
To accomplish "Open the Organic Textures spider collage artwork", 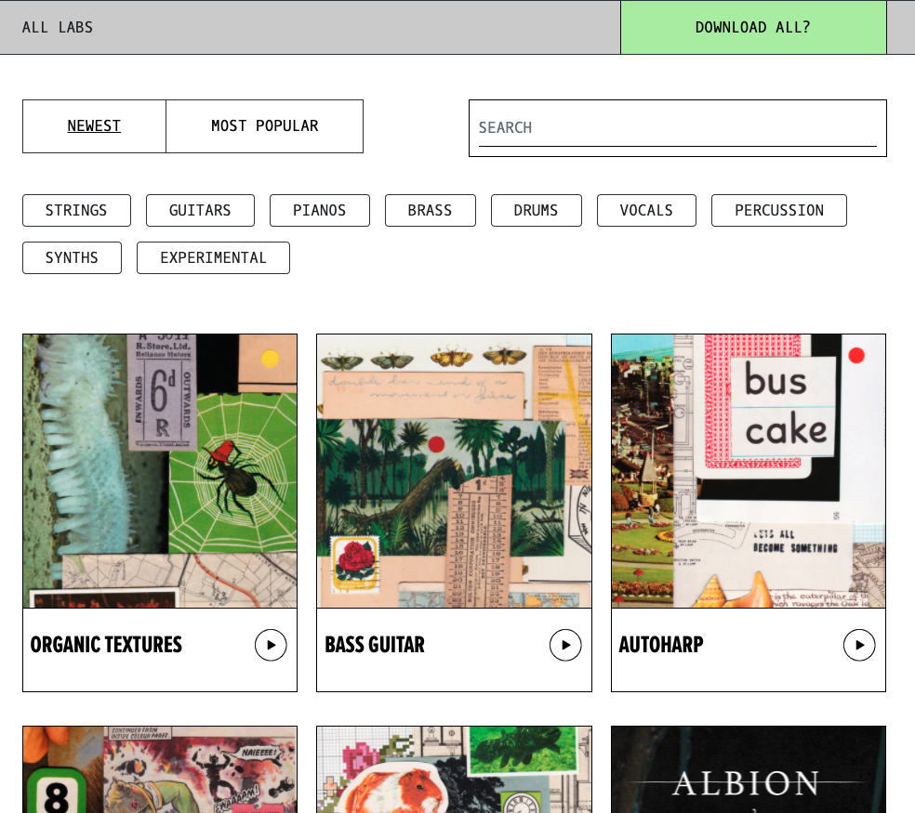I will pyautogui.click(x=160, y=471).
